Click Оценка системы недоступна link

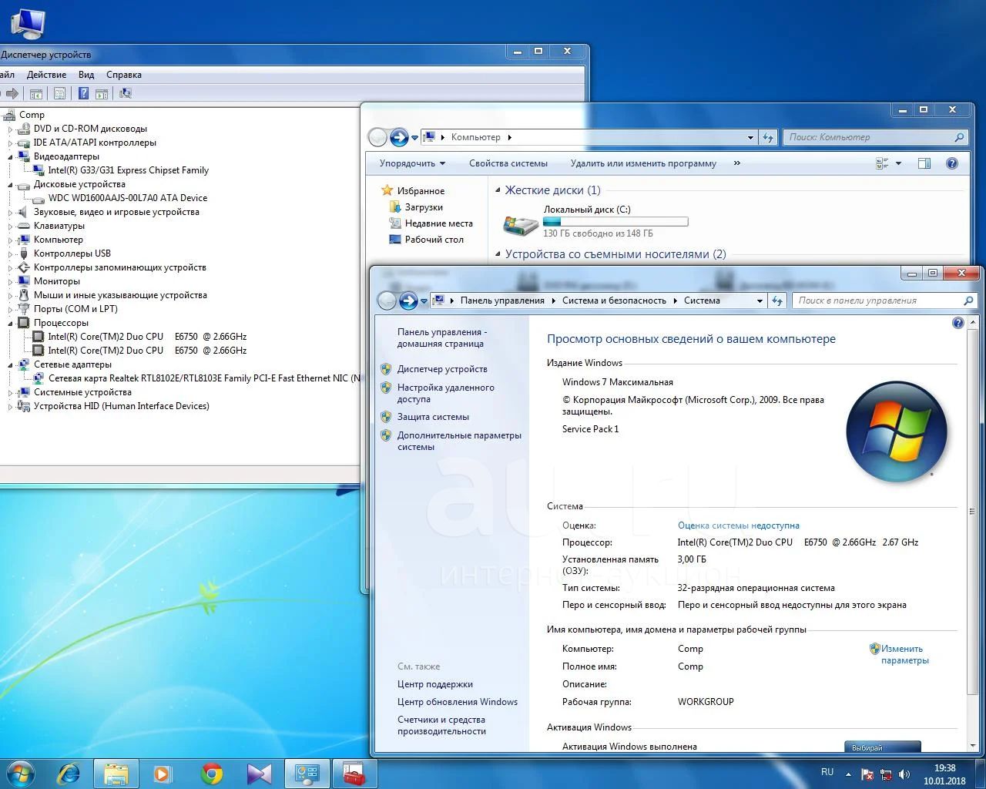click(739, 525)
